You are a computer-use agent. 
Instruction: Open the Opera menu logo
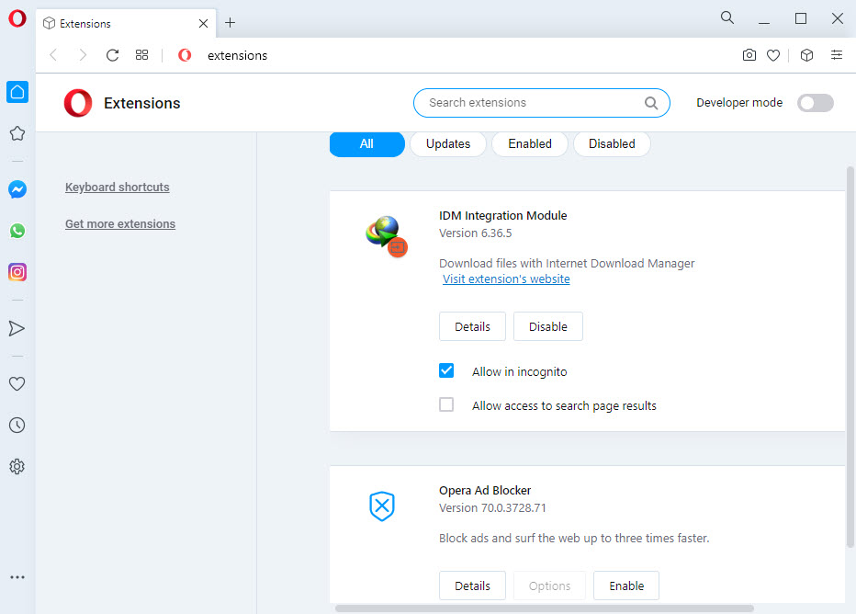point(17,18)
